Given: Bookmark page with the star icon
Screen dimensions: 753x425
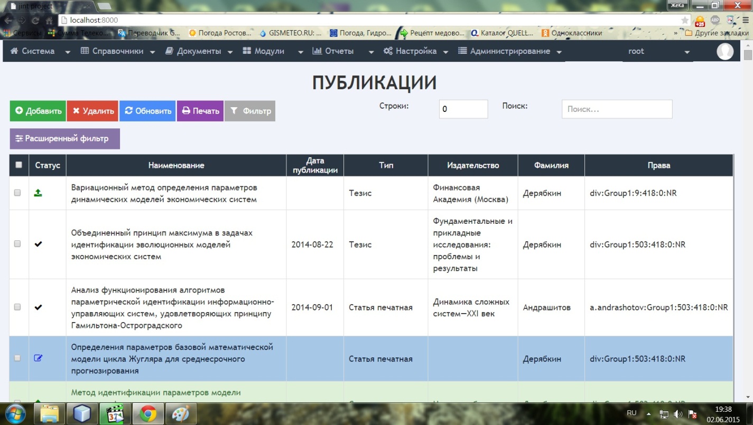Looking at the screenshot, I should pyautogui.click(x=685, y=20).
